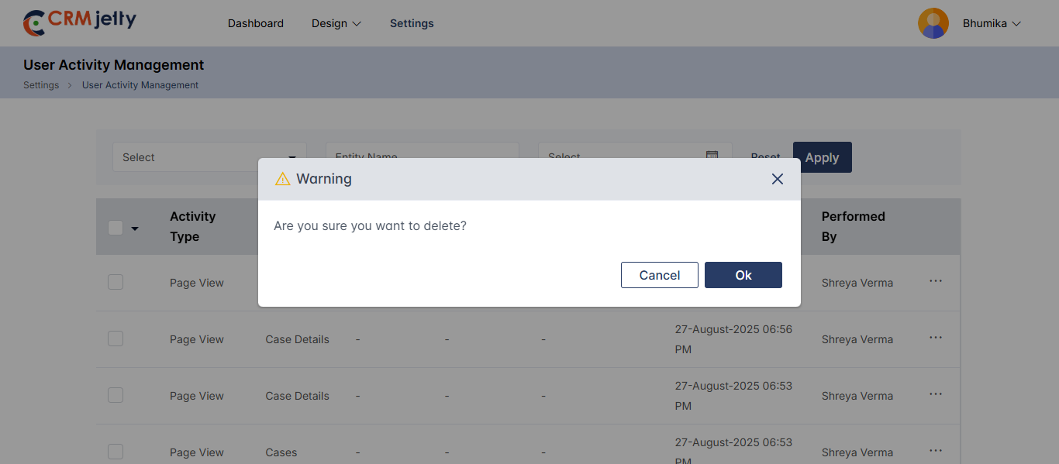Close the Warning dialog with X icon
Image resolution: width=1059 pixels, height=464 pixels.
tap(778, 179)
